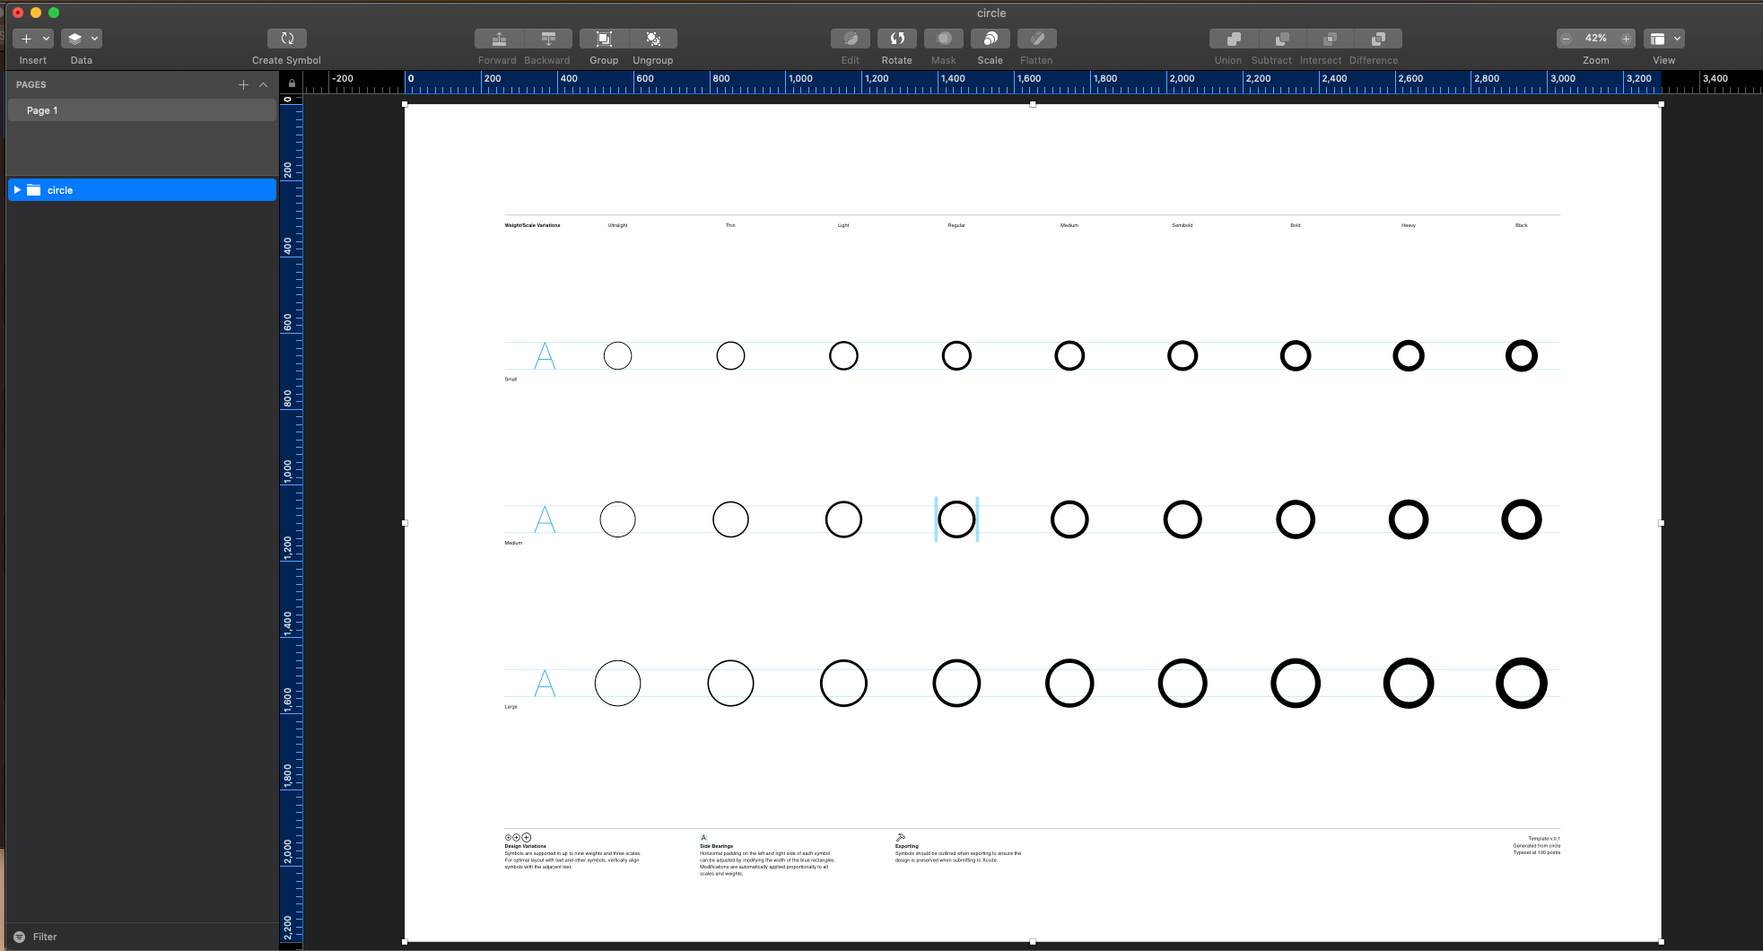1763x951 pixels.
Task: Select the circle artboard layer row
Action: coord(142,190)
